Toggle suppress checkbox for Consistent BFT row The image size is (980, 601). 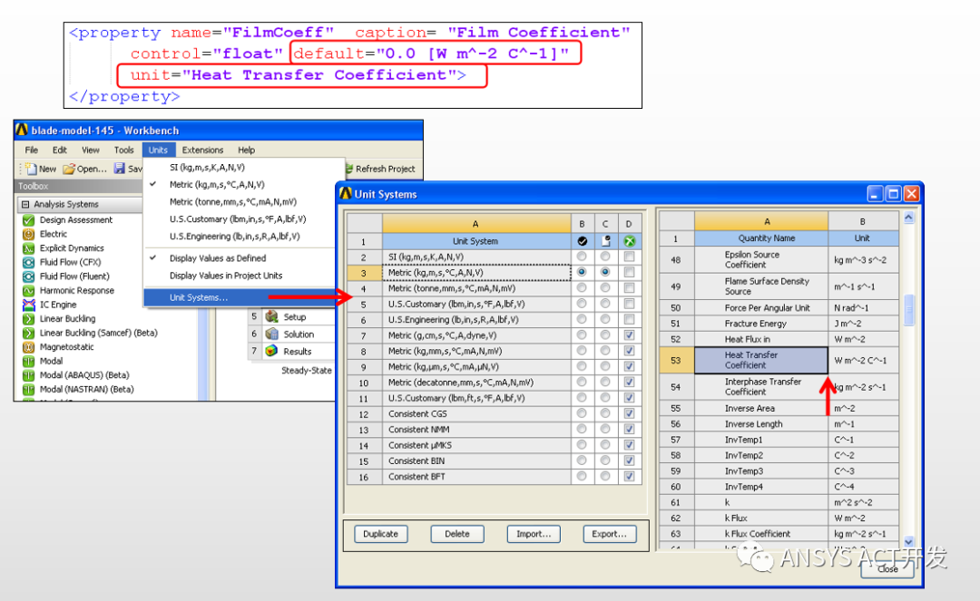click(630, 476)
